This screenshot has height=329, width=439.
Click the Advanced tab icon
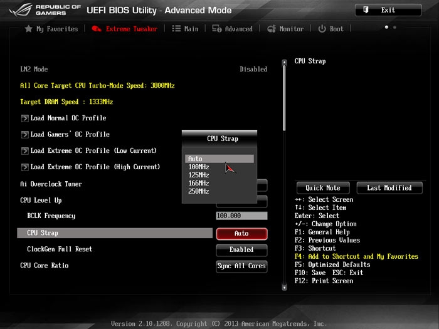click(x=216, y=29)
